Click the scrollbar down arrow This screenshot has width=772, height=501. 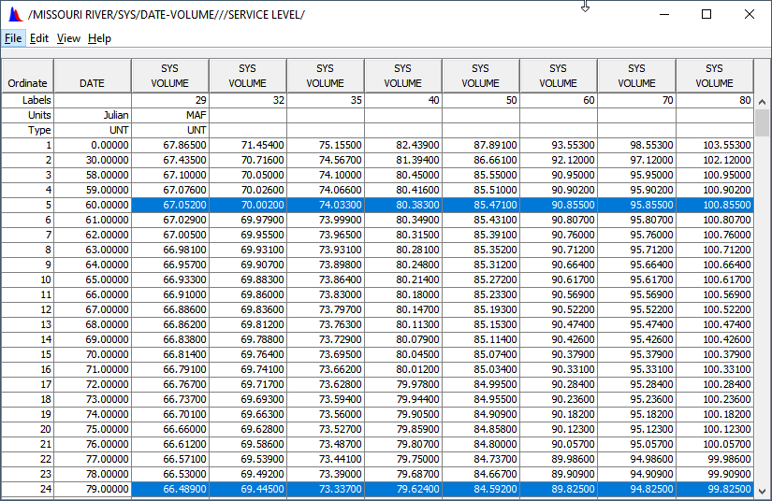pos(763,490)
